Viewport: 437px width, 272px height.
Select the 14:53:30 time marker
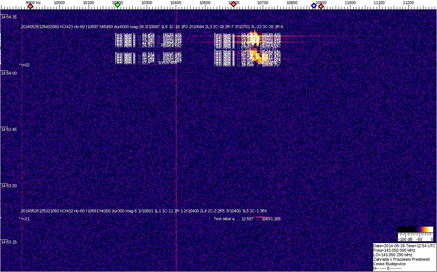point(9,186)
